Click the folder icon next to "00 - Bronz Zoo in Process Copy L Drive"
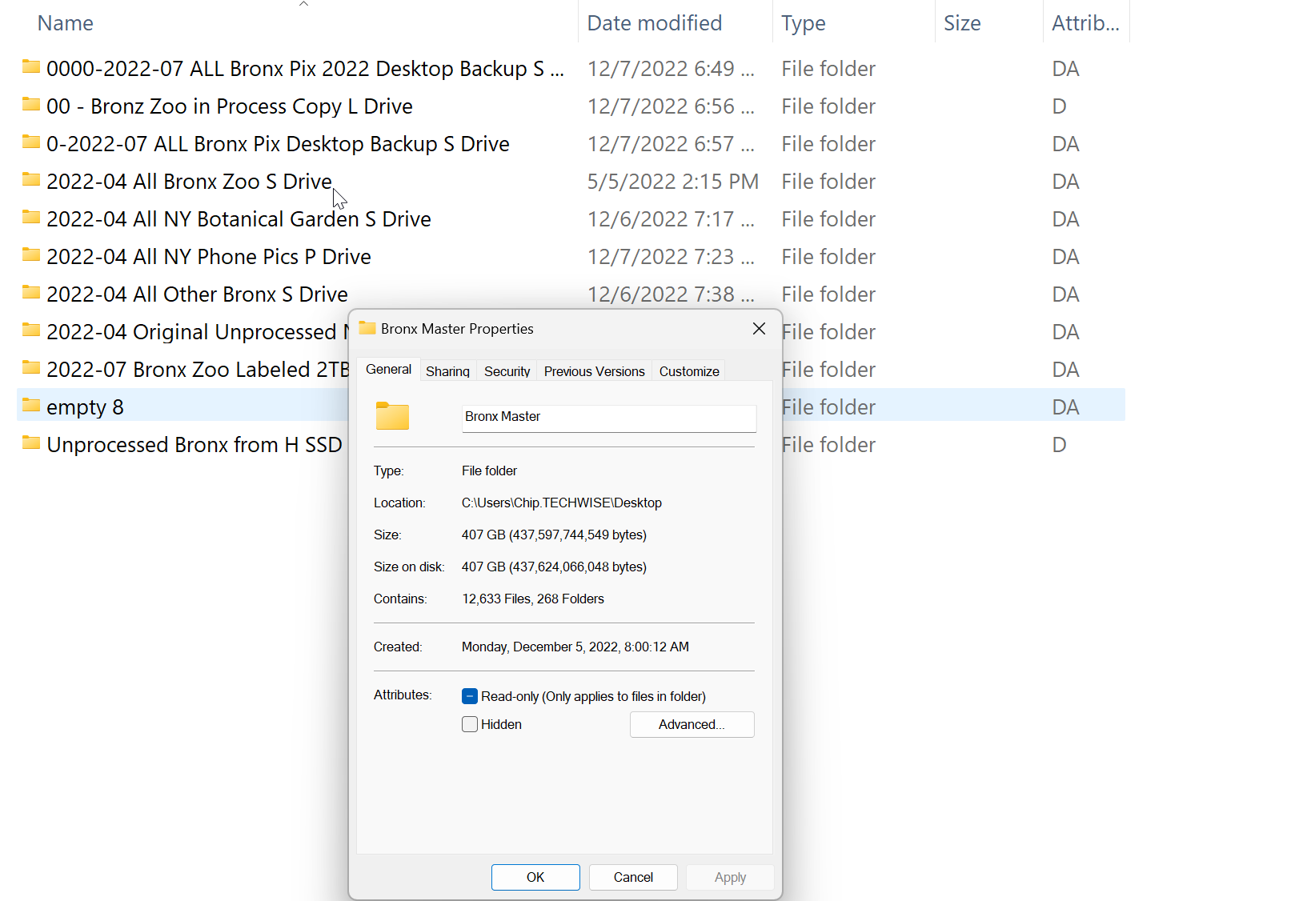This screenshot has width=1299, height=901. 30,105
